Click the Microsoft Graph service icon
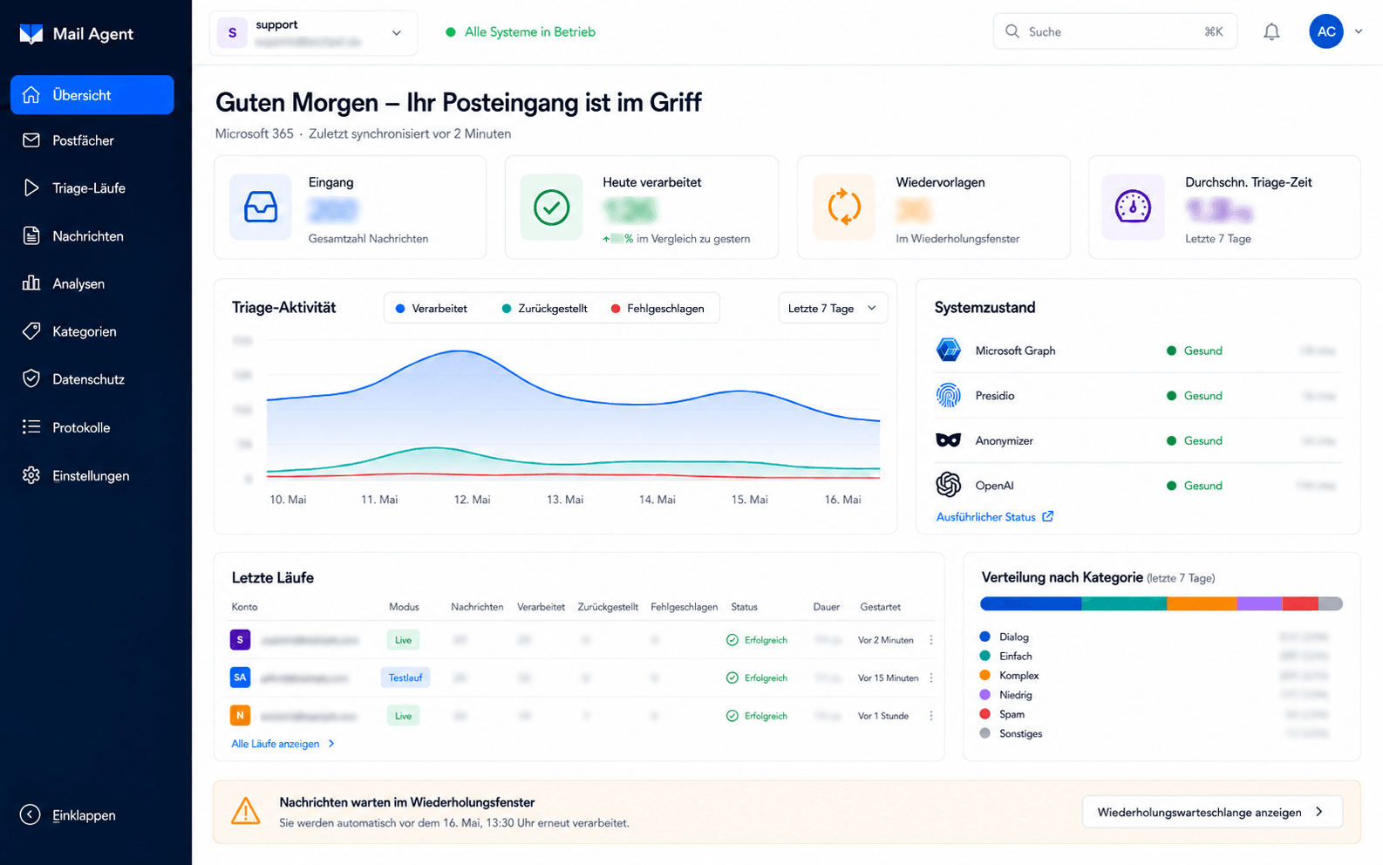The height and width of the screenshot is (865, 1383). point(948,351)
